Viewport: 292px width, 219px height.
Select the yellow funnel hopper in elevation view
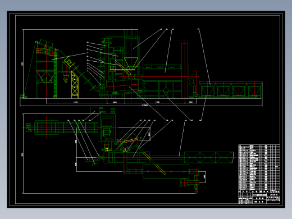(x=131, y=63)
